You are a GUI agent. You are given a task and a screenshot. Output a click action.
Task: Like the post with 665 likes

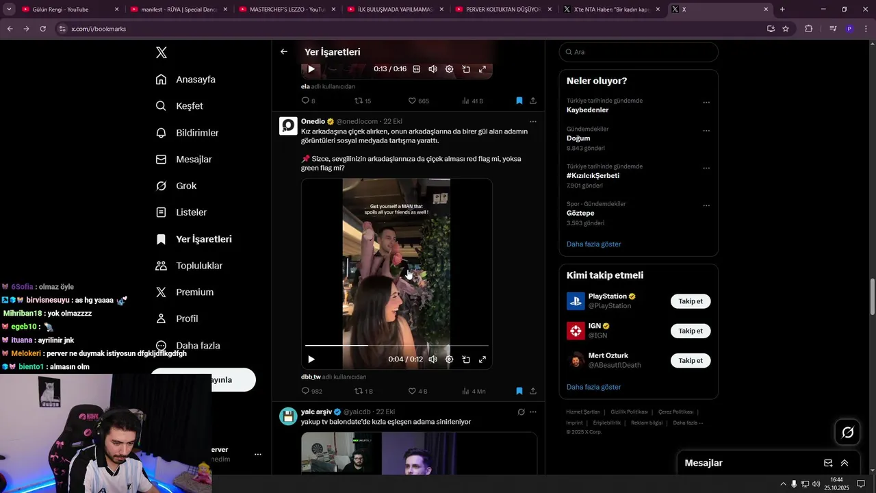click(418, 101)
